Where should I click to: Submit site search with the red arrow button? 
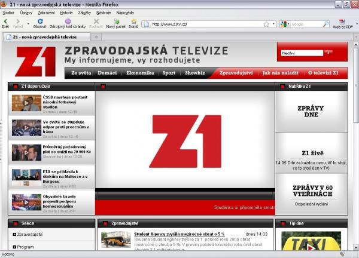pyautogui.click(x=328, y=53)
